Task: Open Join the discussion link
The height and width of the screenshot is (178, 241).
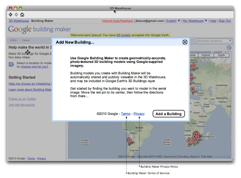Action: click(22, 105)
